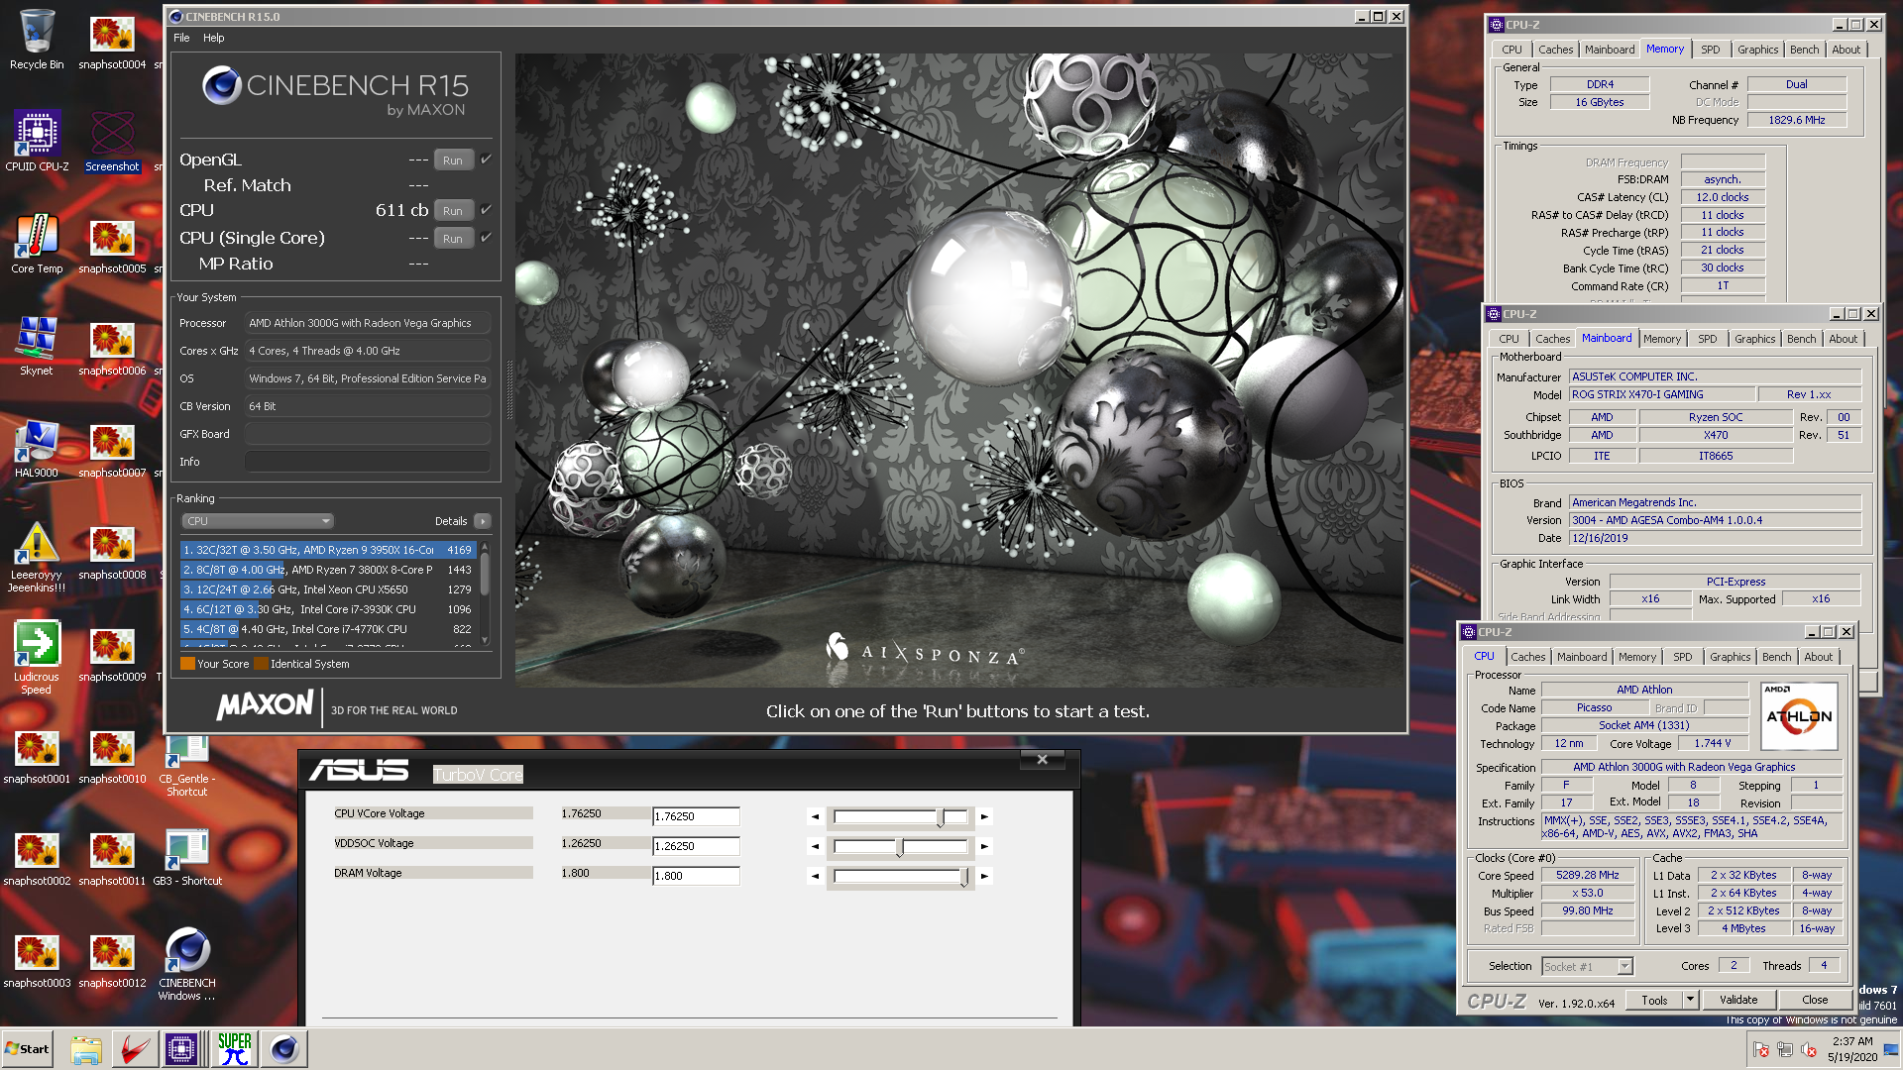The height and width of the screenshot is (1070, 1903).
Task: Open the Socket #1 selection dropdown
Action: click(1587, 966)
